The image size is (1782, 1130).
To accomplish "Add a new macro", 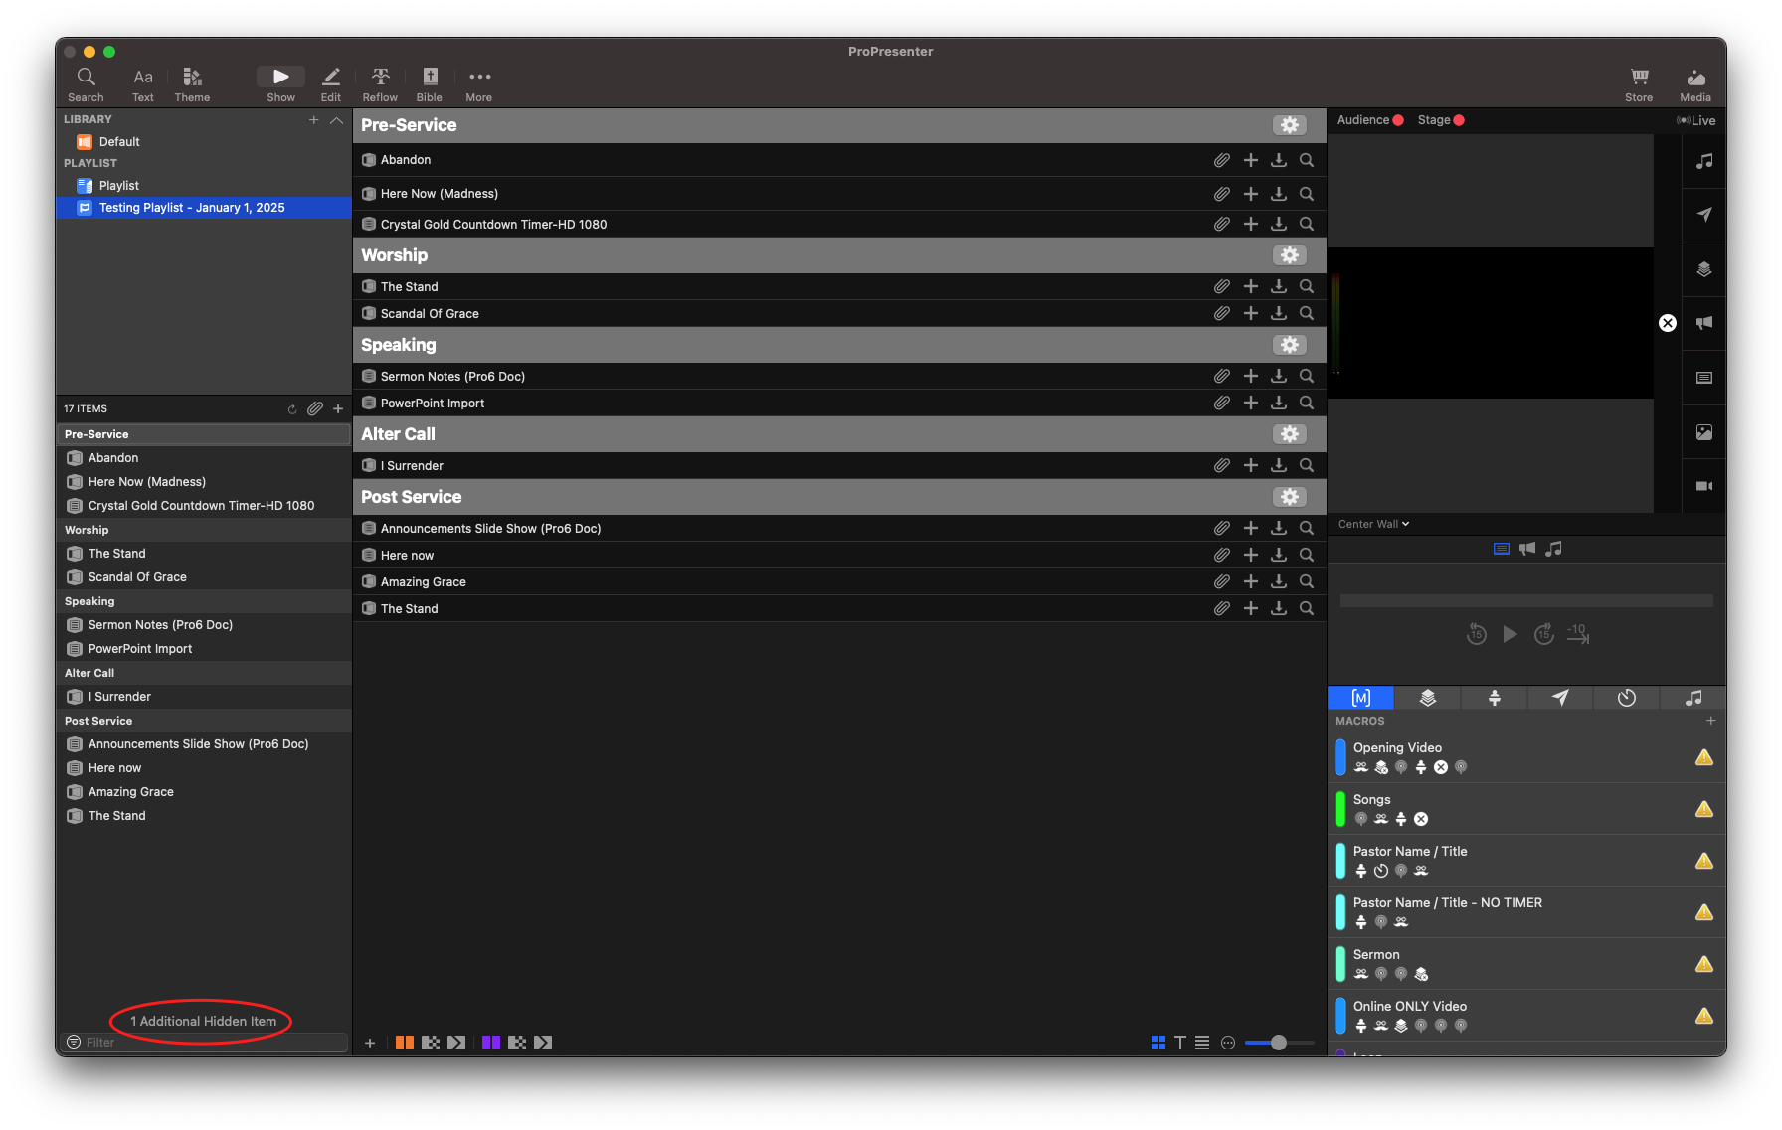I will click(1711, 721).
